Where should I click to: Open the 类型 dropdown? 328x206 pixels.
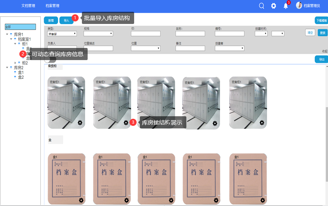(x=62, y=34)
